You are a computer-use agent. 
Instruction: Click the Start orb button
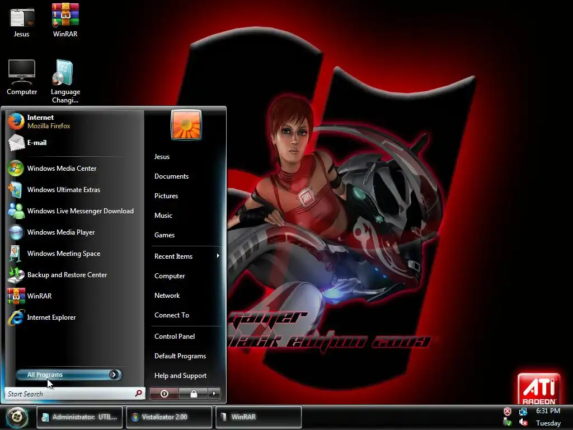click(x=16, y=417)
